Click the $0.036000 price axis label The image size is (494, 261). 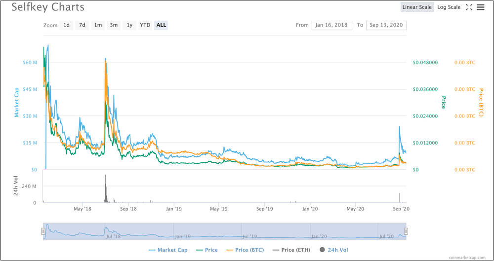coord(425,89)
